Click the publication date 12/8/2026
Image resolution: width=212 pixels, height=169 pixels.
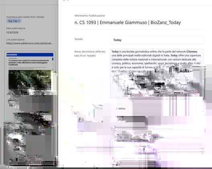click(12, 32)
